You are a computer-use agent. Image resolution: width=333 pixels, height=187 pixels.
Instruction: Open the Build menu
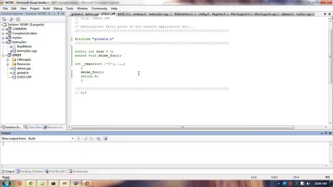[46, 8]
